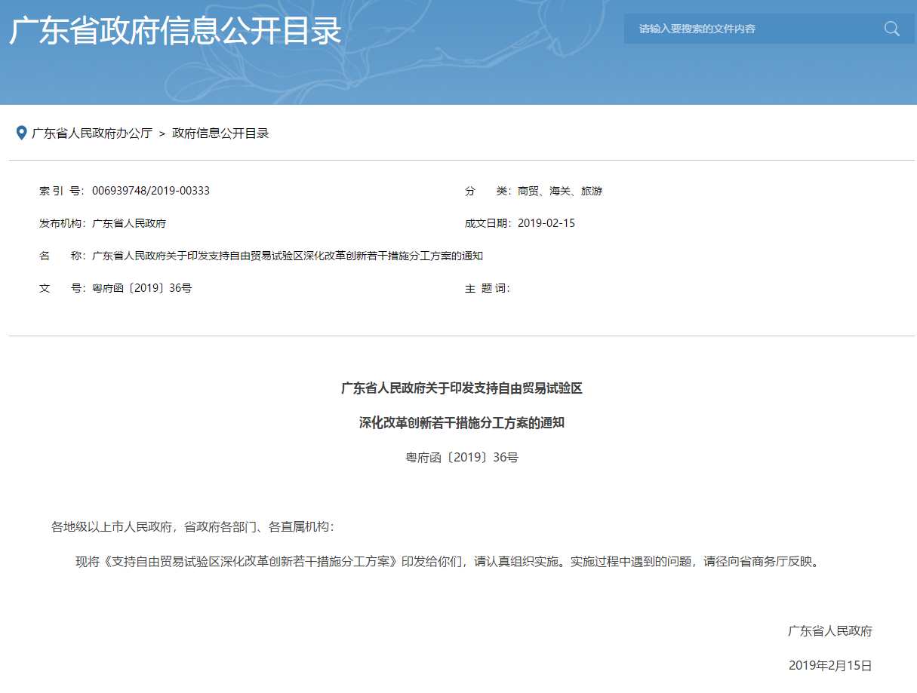Click the category value 商贸、海关、旅游
Viewport: 917px width, 693px height.
click(560, 192)
